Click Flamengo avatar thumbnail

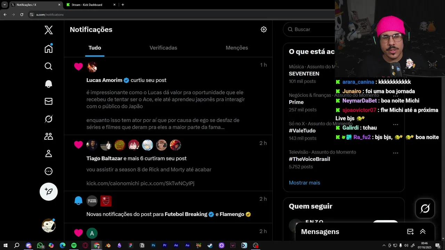pos(106,201)
